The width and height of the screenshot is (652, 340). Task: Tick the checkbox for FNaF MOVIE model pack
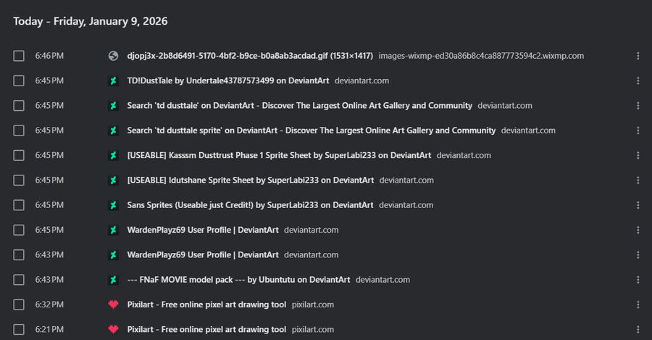[x=19, y=280]
